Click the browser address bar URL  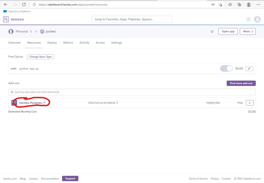(73, 5)
